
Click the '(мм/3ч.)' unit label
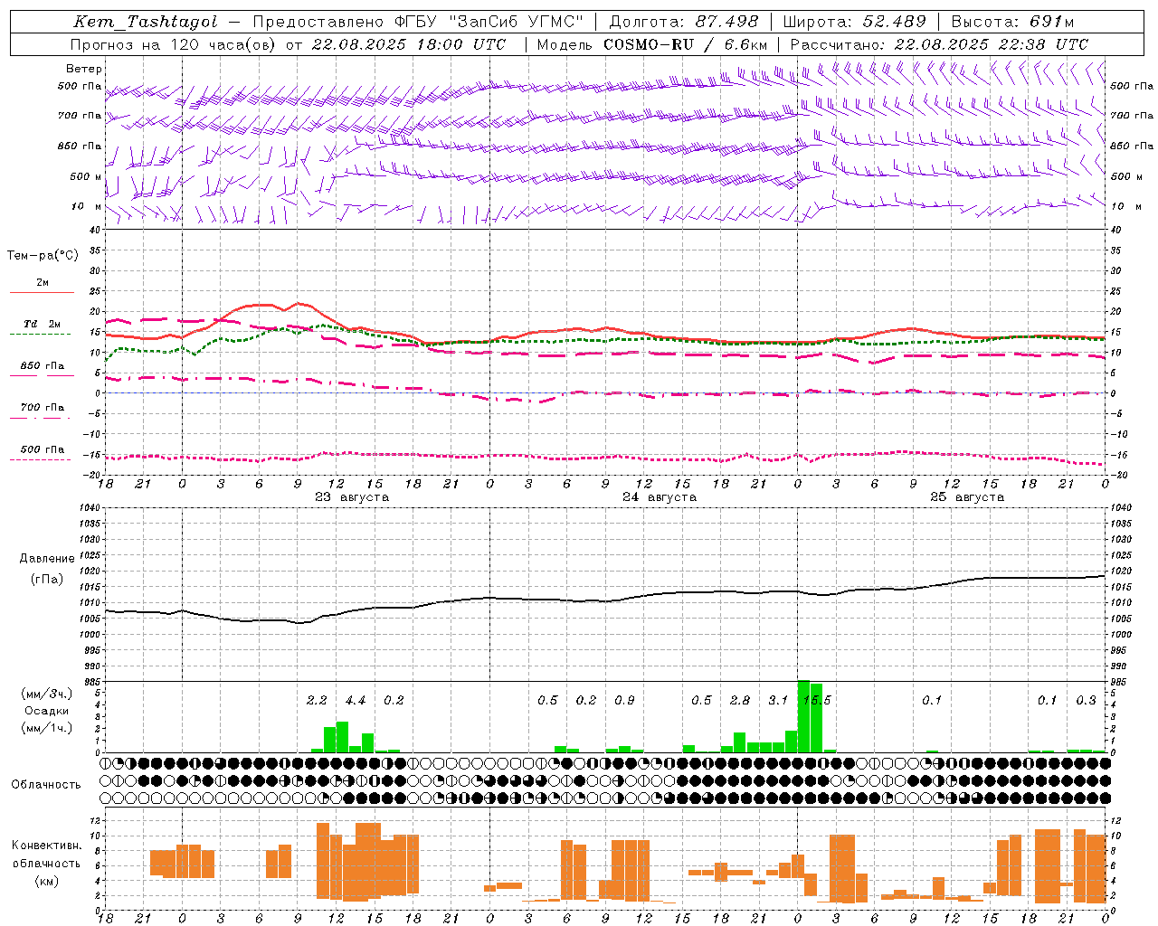pyautogui.click(x=47, y=694)
